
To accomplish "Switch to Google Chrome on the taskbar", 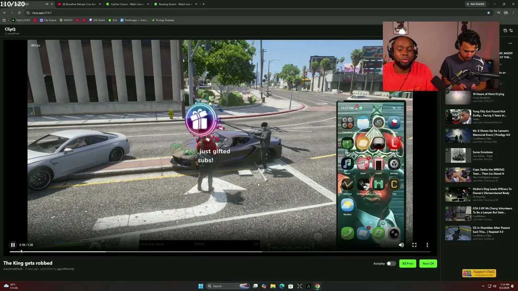I will pyautogui.click(x=317, y=286).
